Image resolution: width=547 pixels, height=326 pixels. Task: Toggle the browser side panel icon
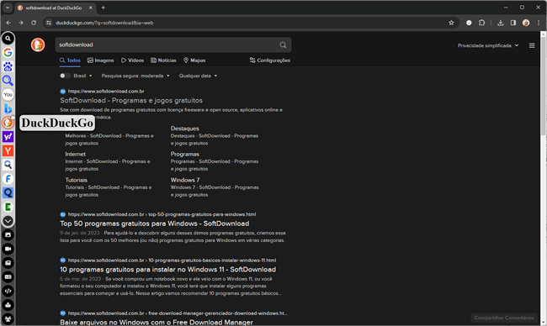(512, 23)
